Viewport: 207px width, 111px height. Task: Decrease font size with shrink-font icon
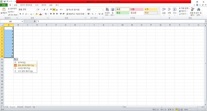47,10
